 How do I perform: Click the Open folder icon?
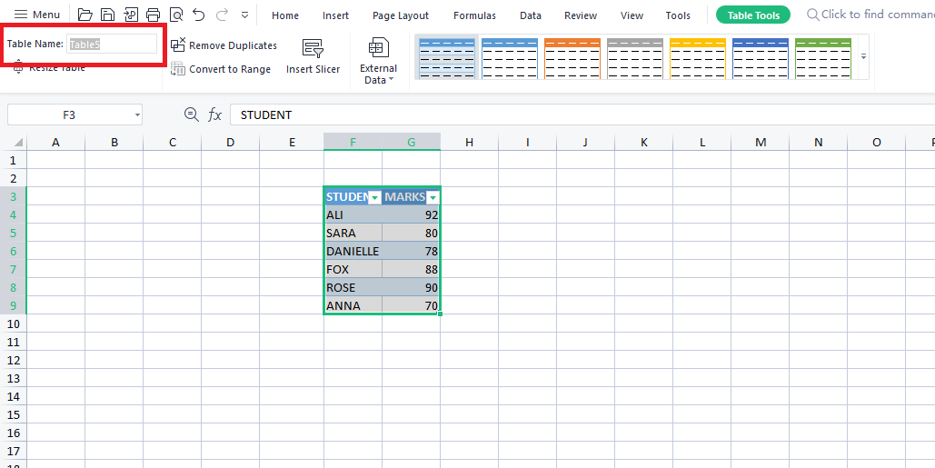tap(85, 15)
